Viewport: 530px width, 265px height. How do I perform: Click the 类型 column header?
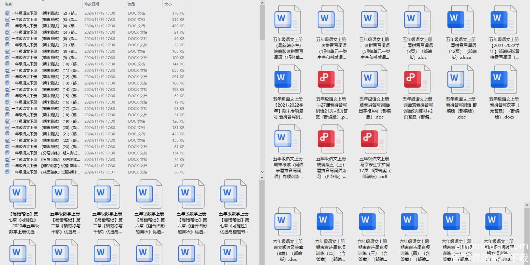point(132,4)
